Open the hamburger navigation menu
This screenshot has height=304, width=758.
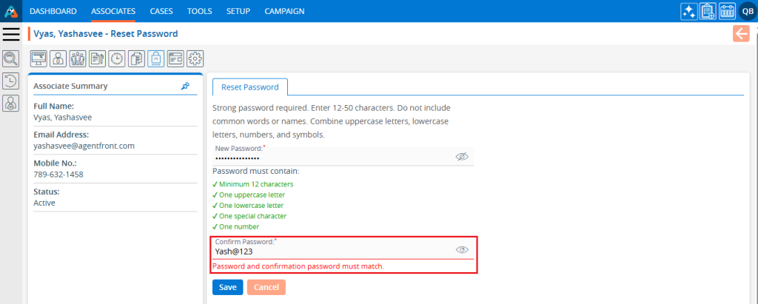11,34
